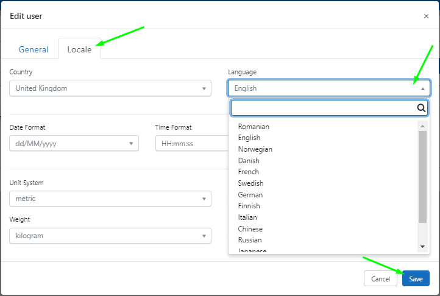This screenshot has height=296, width=440.
Task: Close the Edit user dialog
Action: [x=426, y=16]
